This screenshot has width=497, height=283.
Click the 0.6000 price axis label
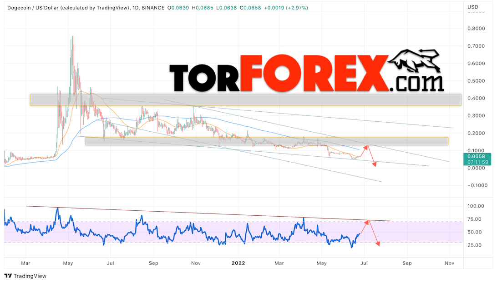tap(476, 63)
